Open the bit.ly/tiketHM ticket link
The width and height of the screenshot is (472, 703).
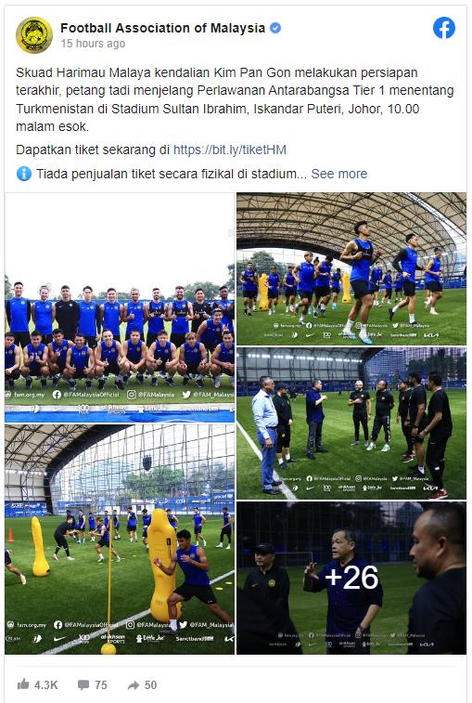230,150
